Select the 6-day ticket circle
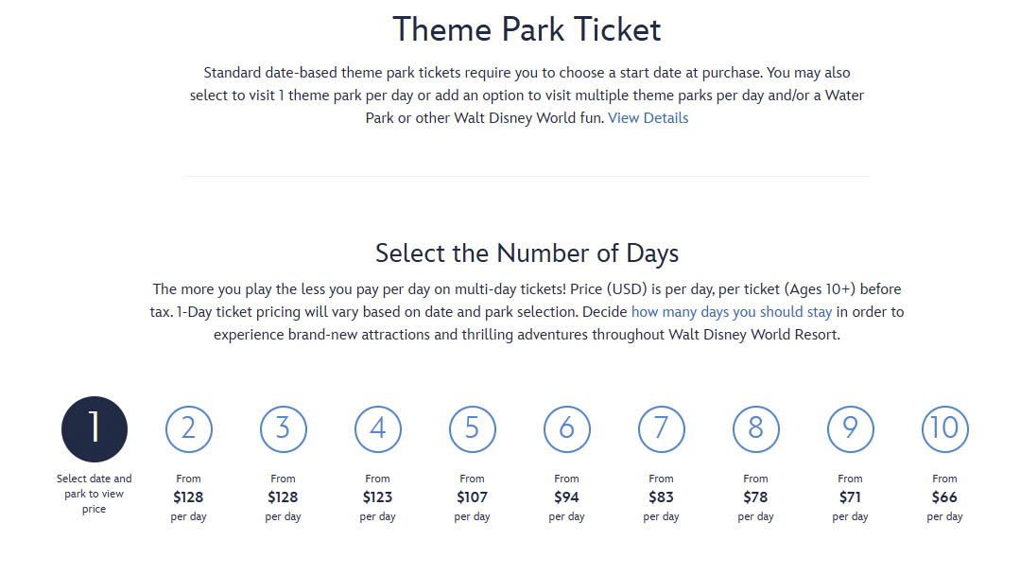 (567, 428)
